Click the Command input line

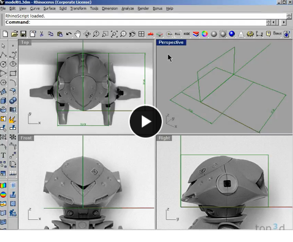pyautogui.click(x=135, y=22)
